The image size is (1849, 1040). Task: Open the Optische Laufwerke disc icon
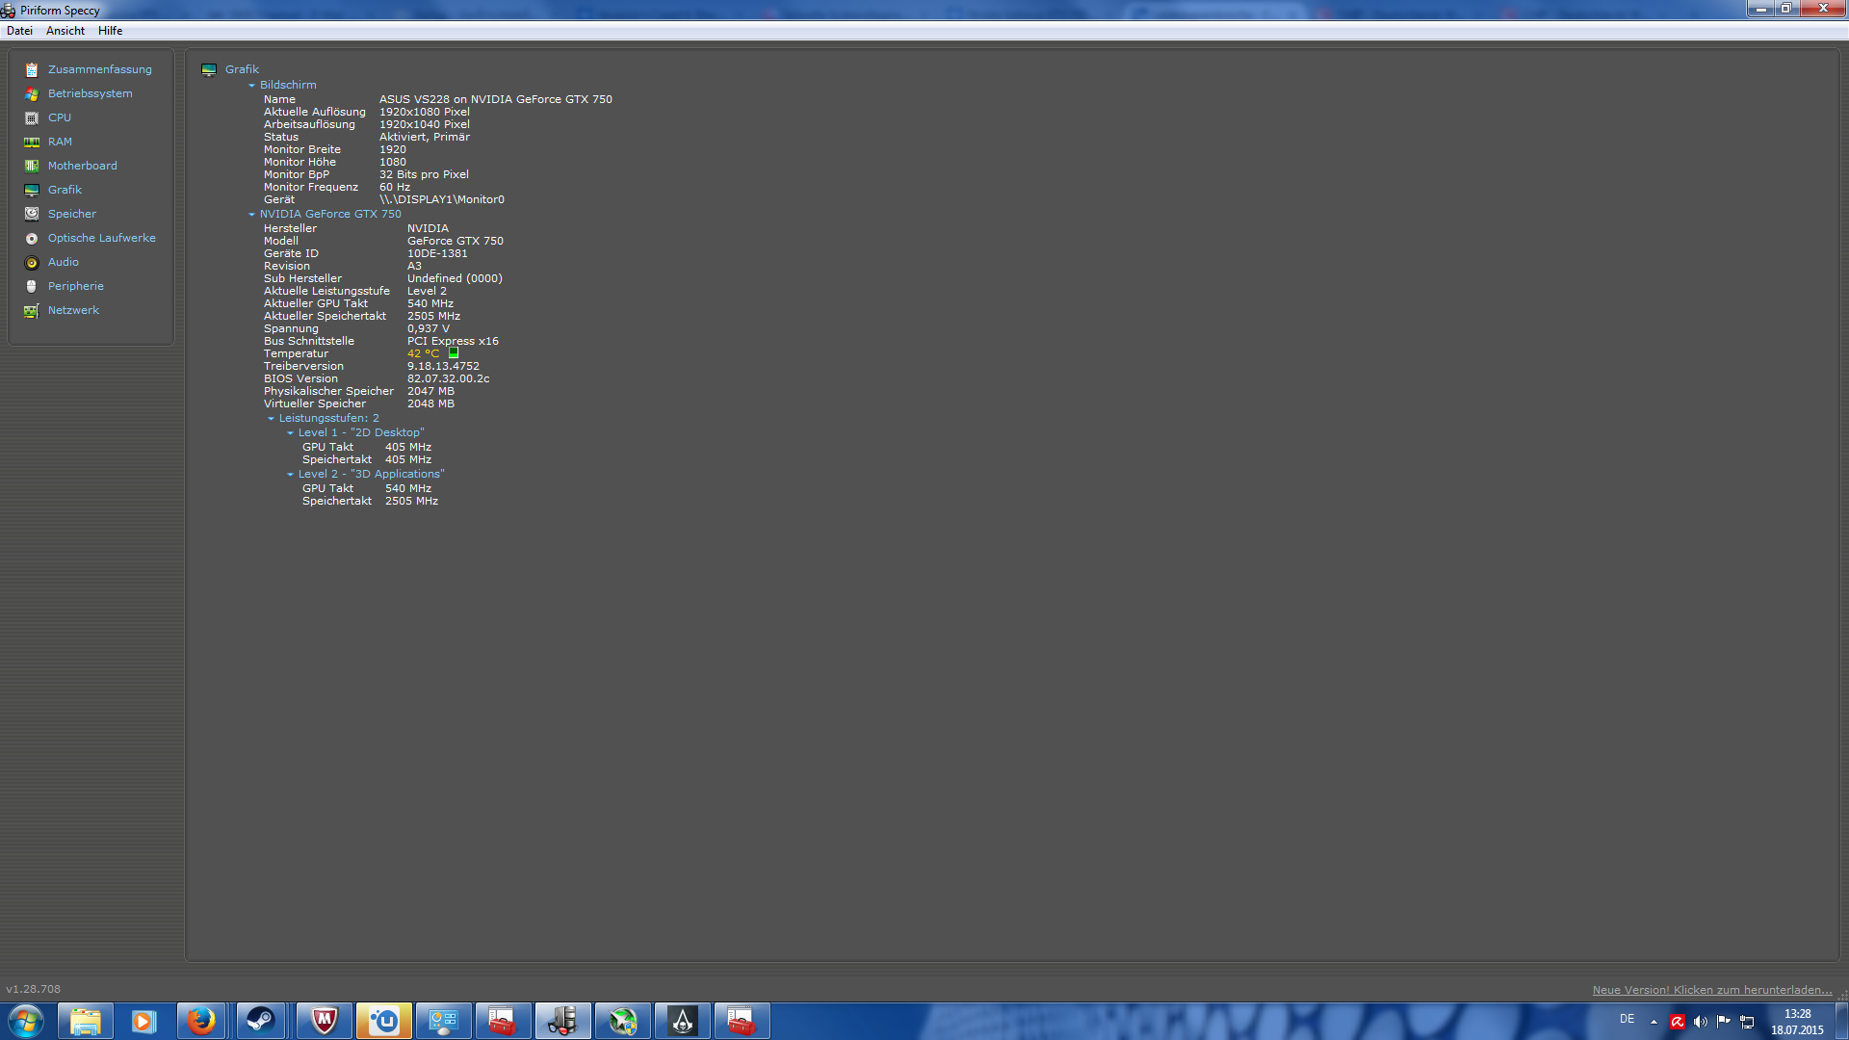point(32,239)
